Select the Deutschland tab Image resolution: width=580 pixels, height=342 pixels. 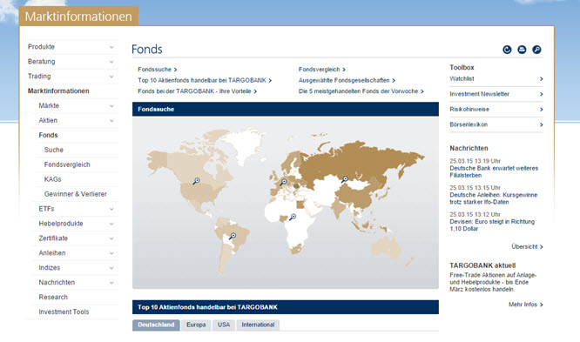click(156, 325)
